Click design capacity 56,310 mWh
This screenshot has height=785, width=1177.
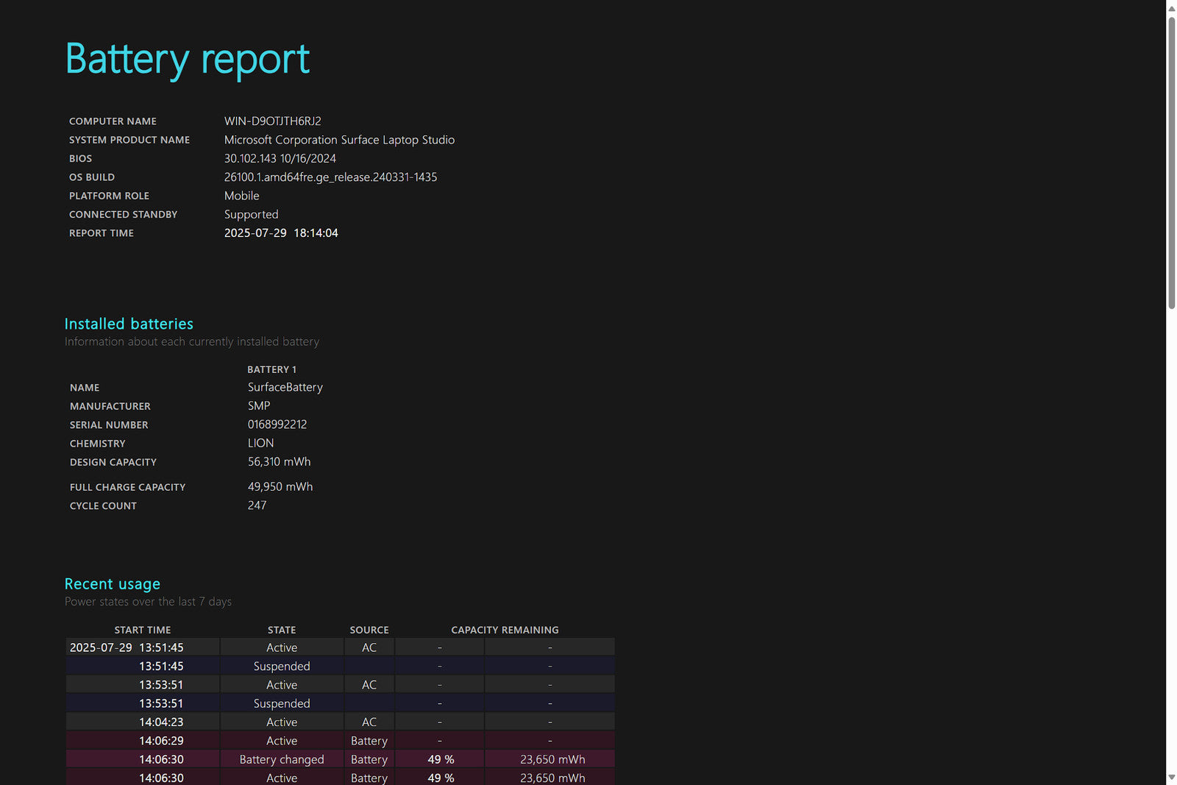coord(280,462)
